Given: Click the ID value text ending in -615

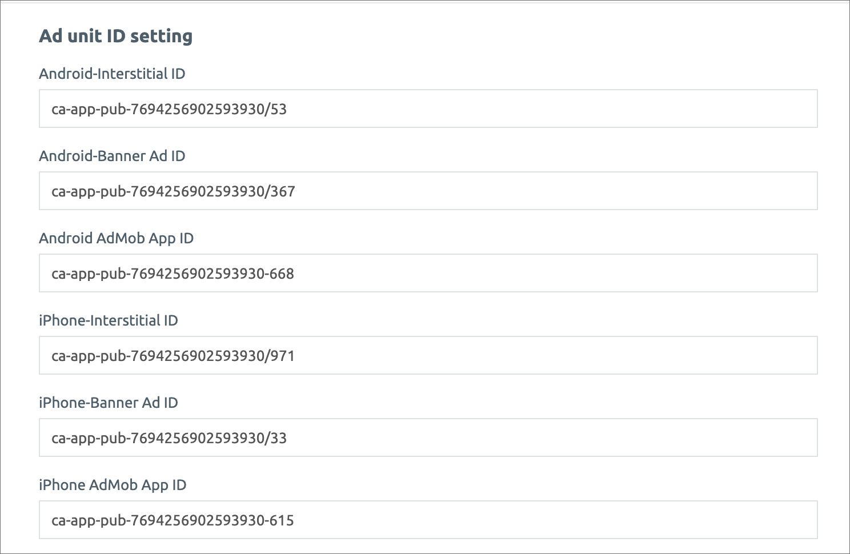Looking at the screenshot, I should [x=173, y=520].
